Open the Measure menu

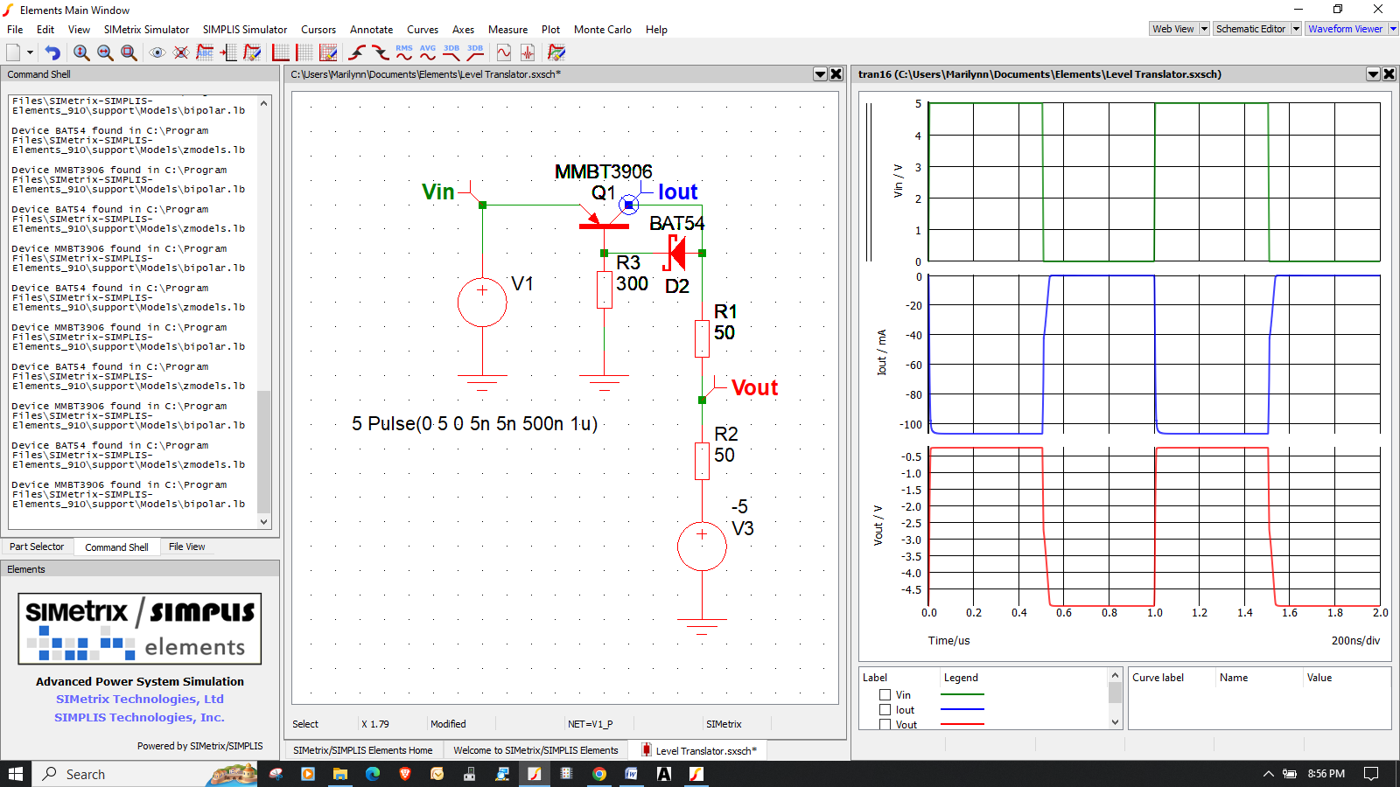[x=507, y=30]
